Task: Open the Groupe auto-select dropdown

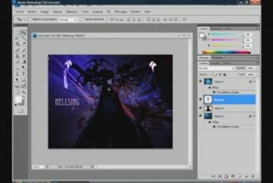Action: pos(68,20)
